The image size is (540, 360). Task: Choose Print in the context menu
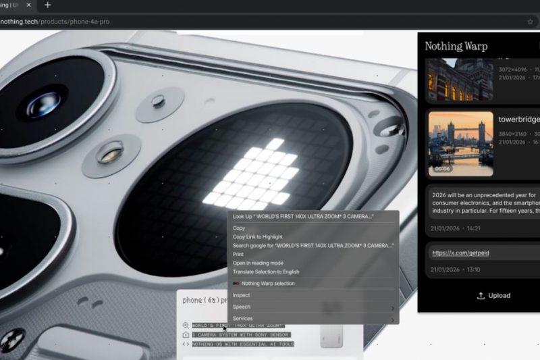point(238,255)
